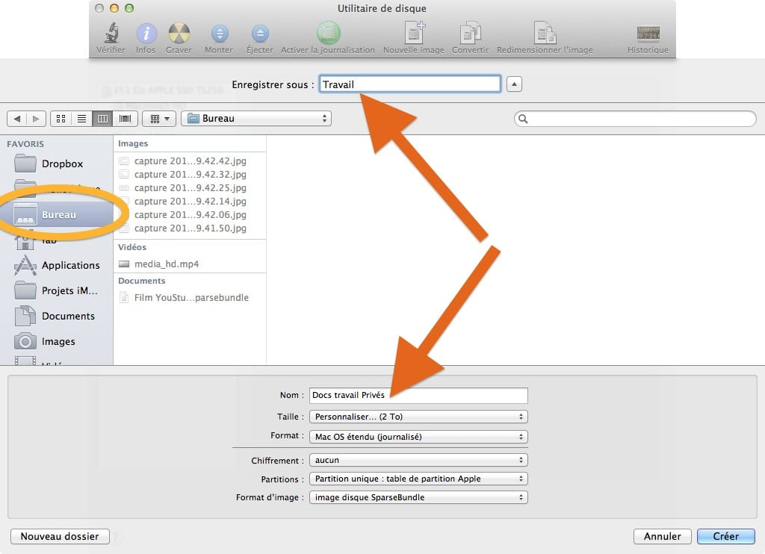Image resolution: width=765 pixels, height=554 pixels.
Task: Open the Chiffrement dropdown
Action: point(418,460)
